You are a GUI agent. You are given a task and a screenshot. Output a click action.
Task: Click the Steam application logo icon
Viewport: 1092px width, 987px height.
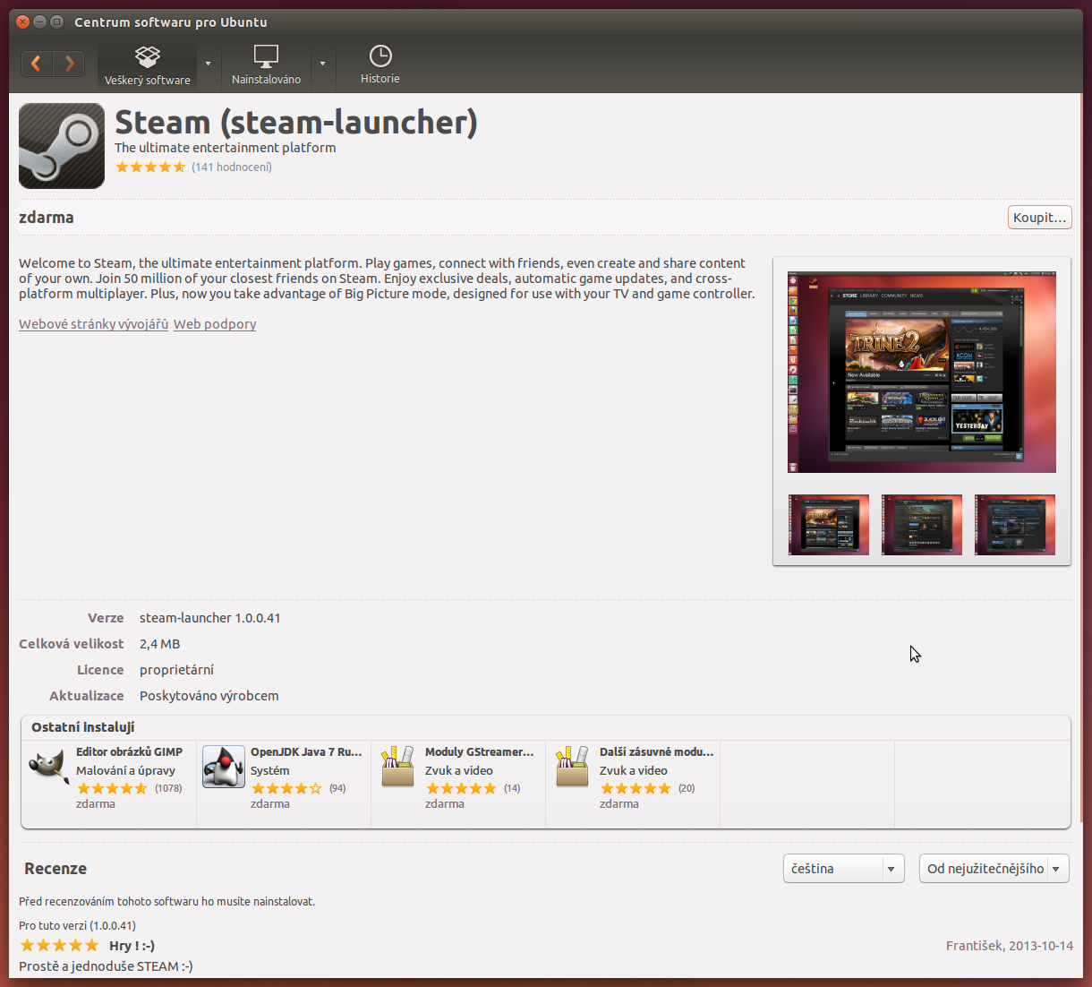coord(62,146)
